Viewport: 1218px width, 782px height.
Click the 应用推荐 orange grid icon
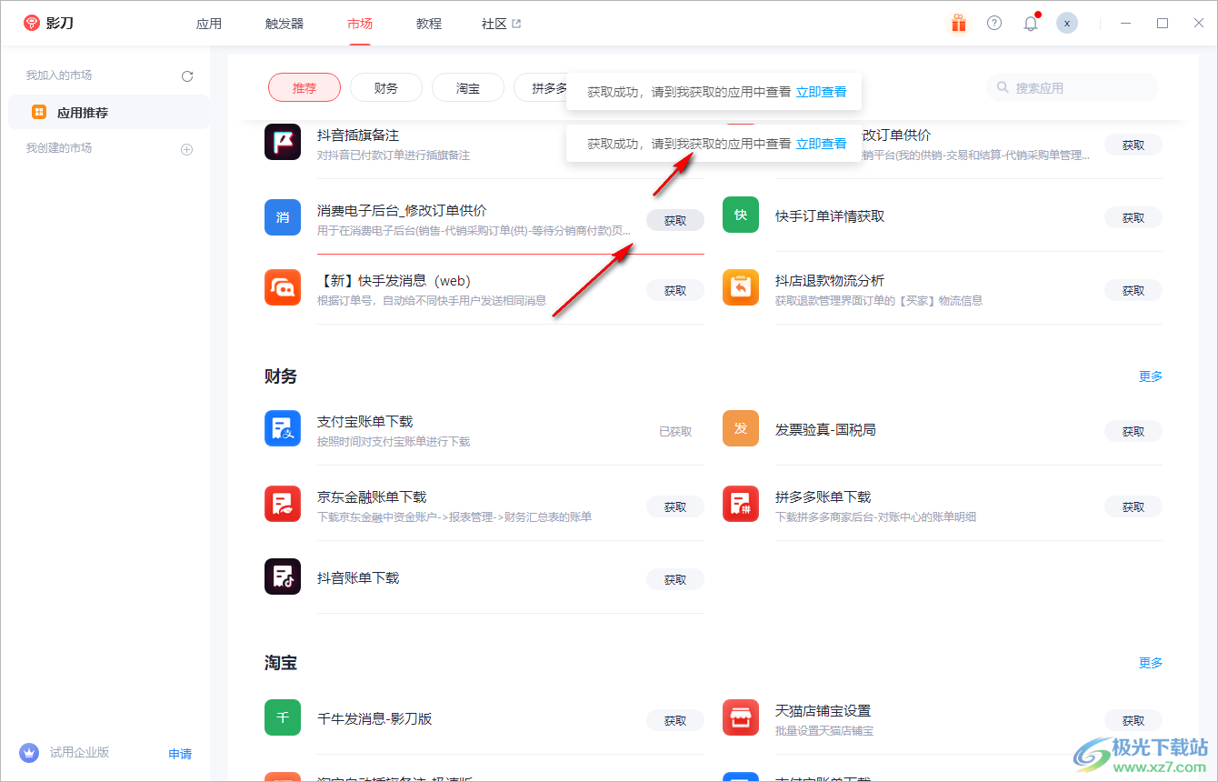point(39,113)
